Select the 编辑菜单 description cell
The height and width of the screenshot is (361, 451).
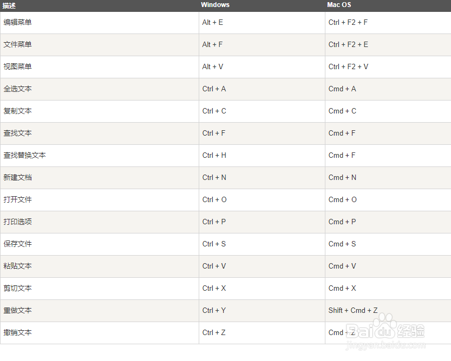(x=18, y=23)
